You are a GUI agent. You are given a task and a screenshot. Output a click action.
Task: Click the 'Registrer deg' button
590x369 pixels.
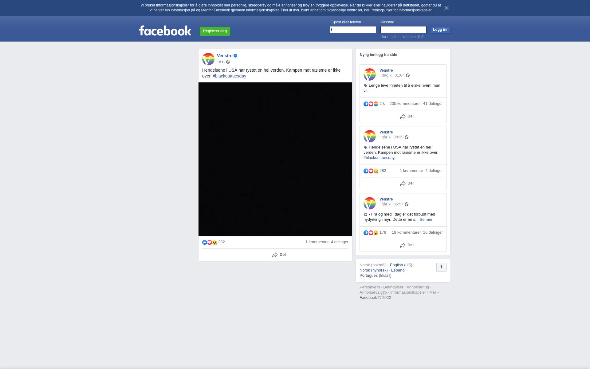[215, 31]
